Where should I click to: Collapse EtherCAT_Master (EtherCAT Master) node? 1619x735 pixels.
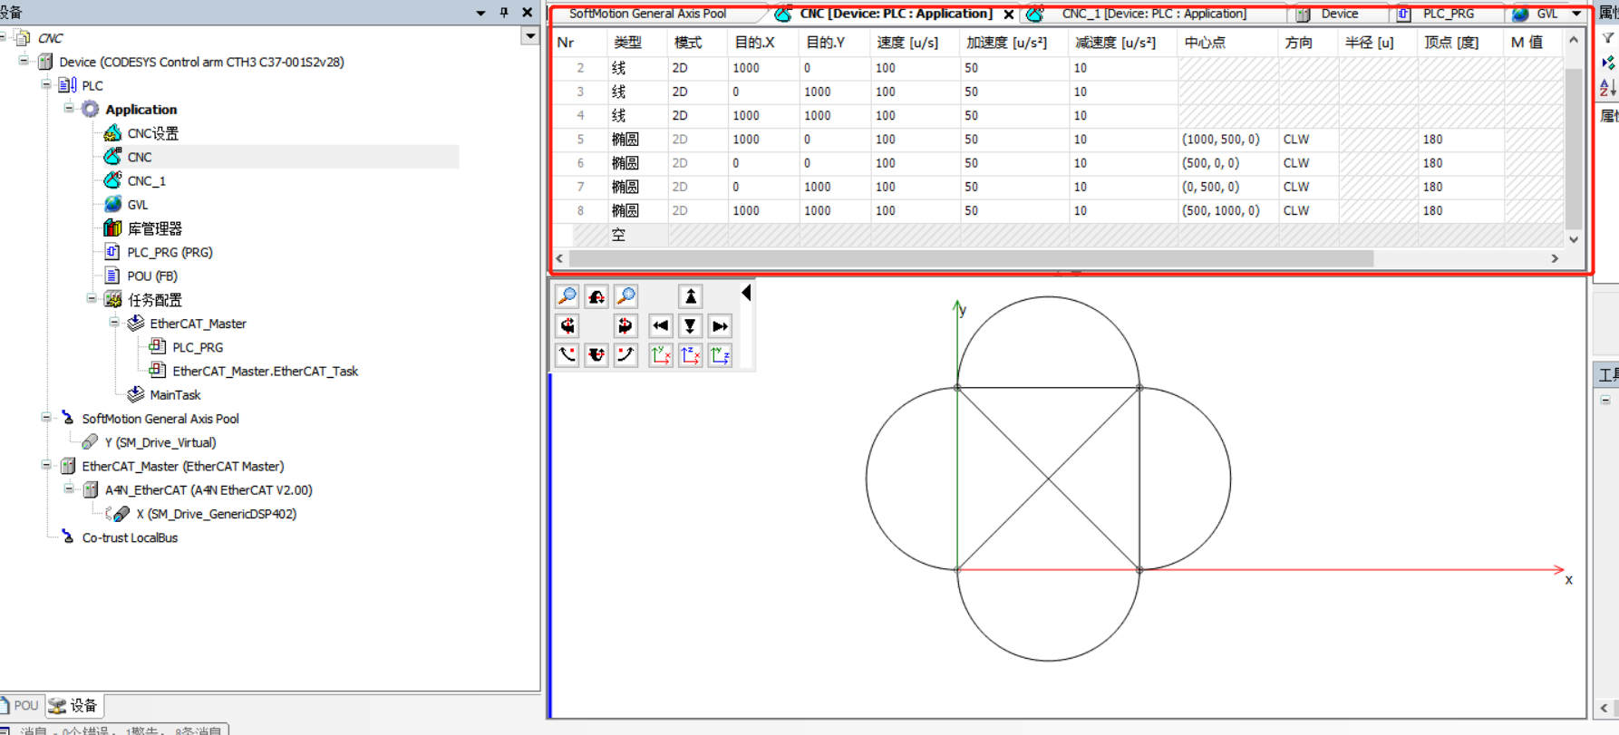point(46,465)
